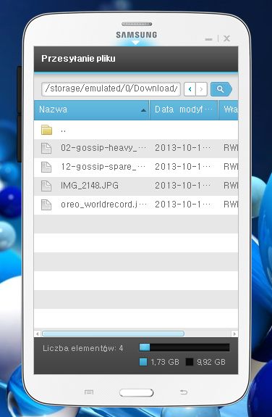The width and height of the screenshot is (272, 417).
Task: Click the 'Liczba elementów: 4' status text
Action: coord(82,348)
